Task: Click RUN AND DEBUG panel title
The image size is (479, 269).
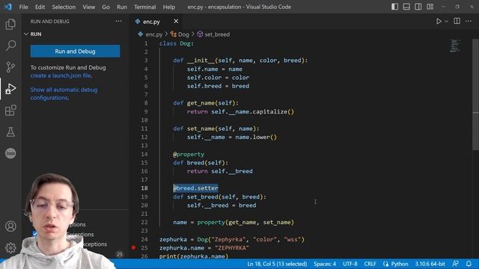Action: 50,22
